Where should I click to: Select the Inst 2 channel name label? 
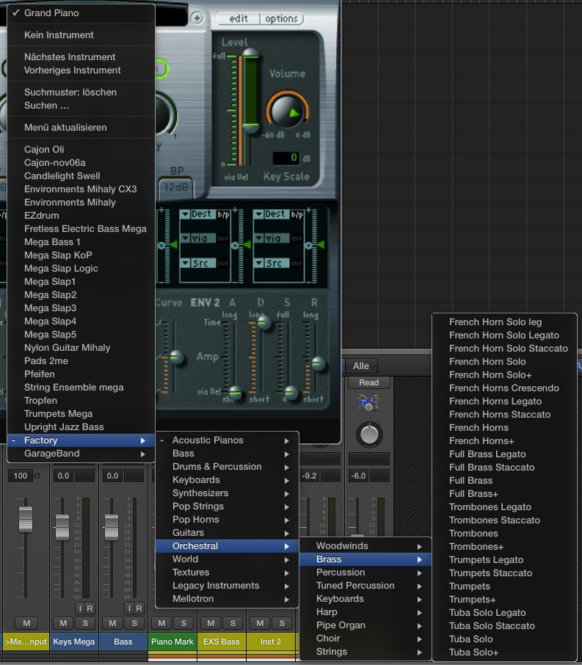click(x=271, y=642)
